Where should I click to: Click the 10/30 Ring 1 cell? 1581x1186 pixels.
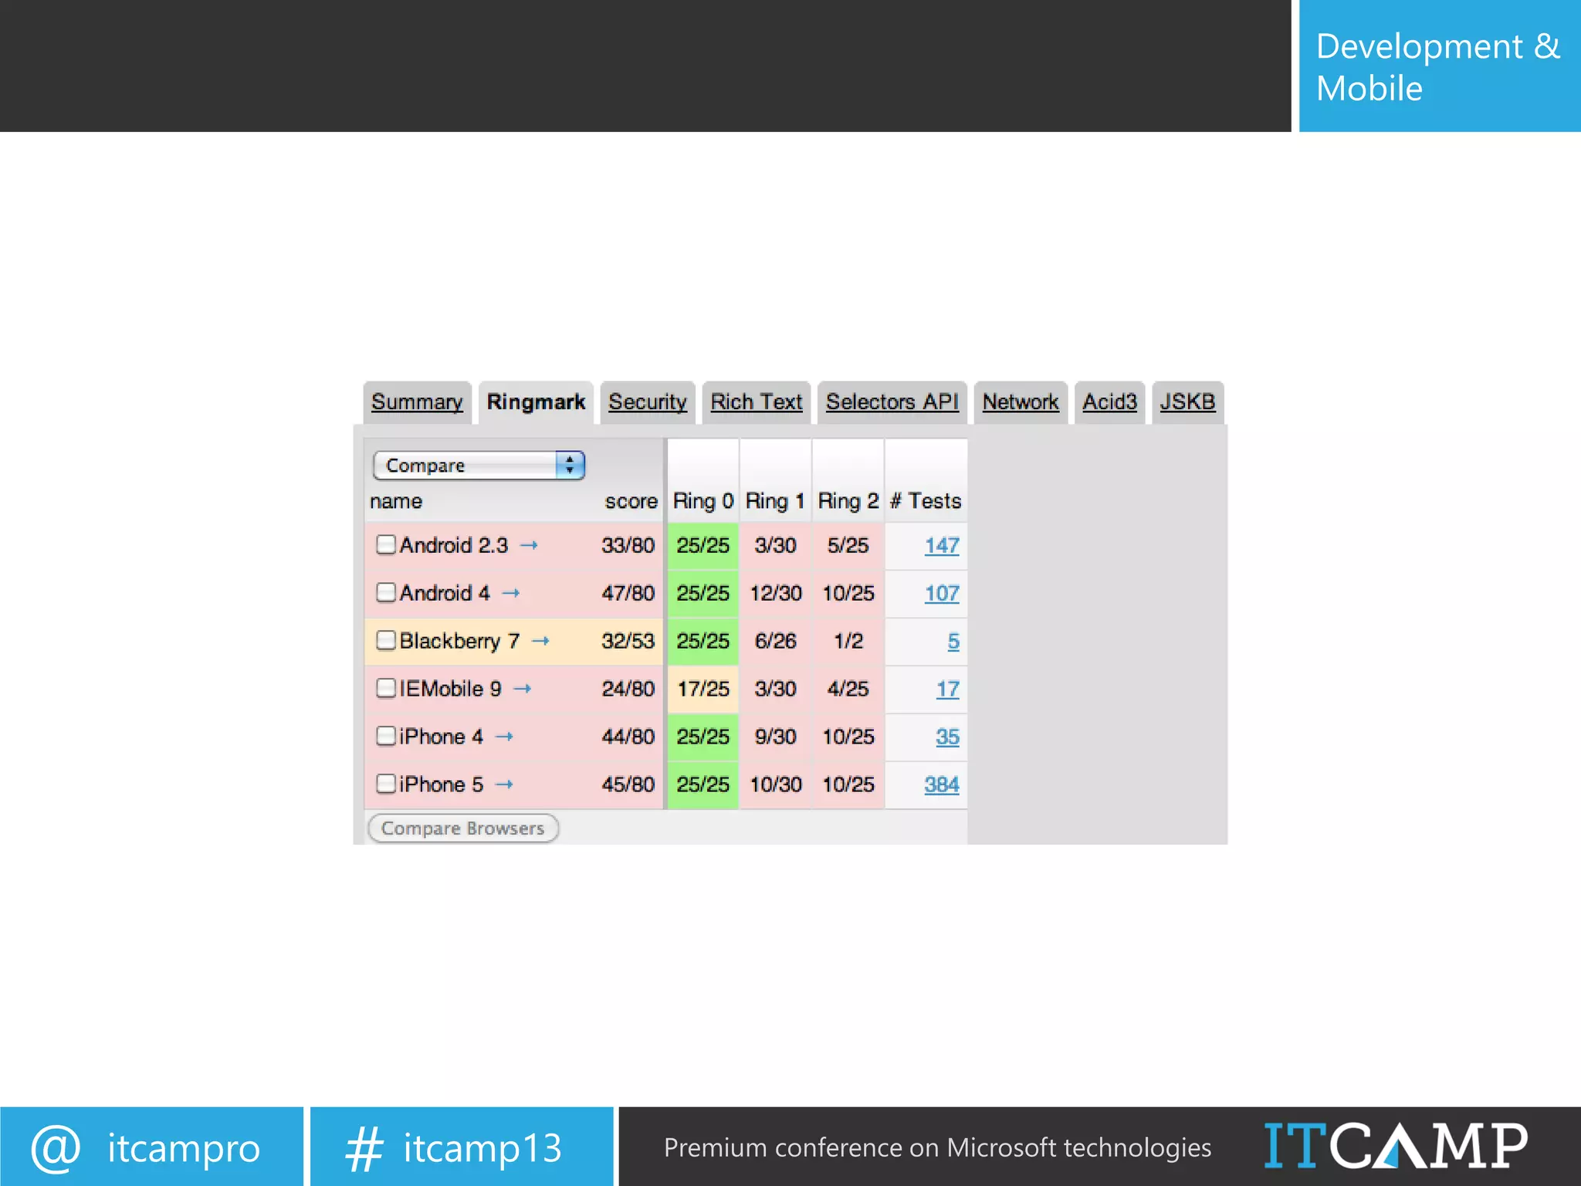tap(776, 785)
